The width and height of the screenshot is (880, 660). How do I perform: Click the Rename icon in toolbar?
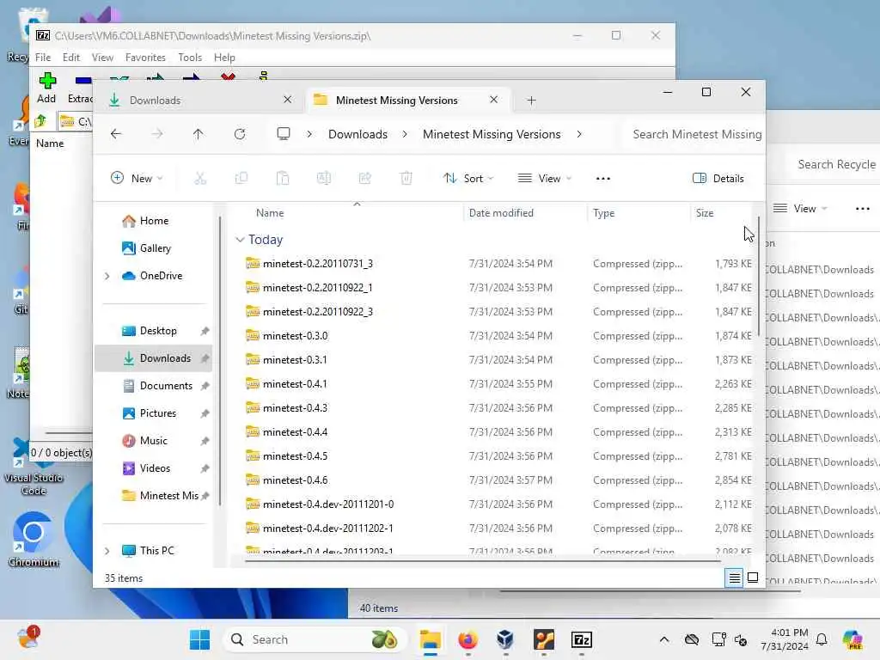(x=324, y=179)
